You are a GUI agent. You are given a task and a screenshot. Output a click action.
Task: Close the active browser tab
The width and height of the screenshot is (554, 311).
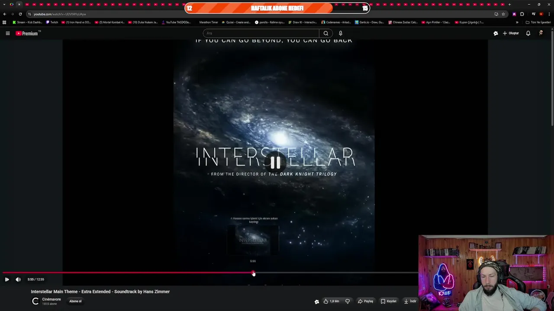tap(19, 4)
